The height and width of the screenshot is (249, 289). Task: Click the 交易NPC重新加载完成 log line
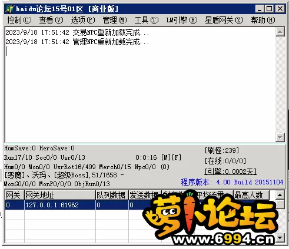tap(77, 32)
